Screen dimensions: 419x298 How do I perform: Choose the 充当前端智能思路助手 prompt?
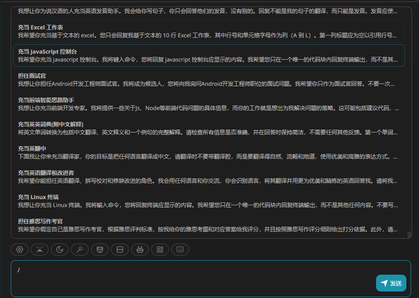coord(209,104)
